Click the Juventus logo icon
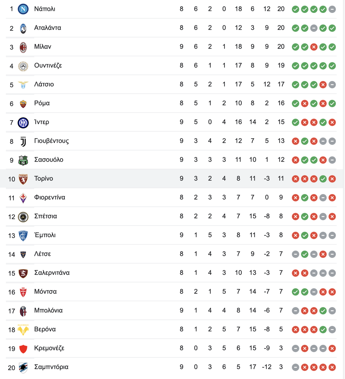This screenshot has height=379, width=345. click(x=23, y=141)
